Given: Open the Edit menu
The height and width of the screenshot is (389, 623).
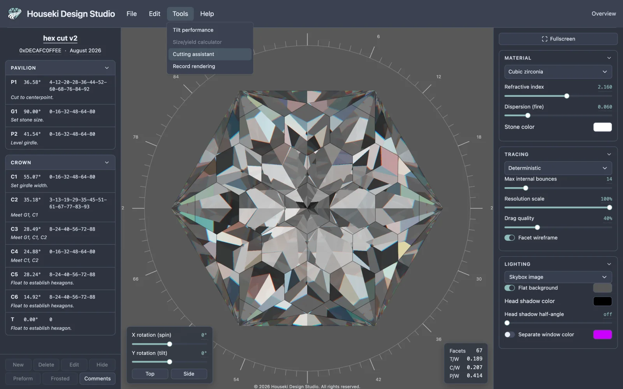Looking at the screenshot, I should [x=155, y=14].
